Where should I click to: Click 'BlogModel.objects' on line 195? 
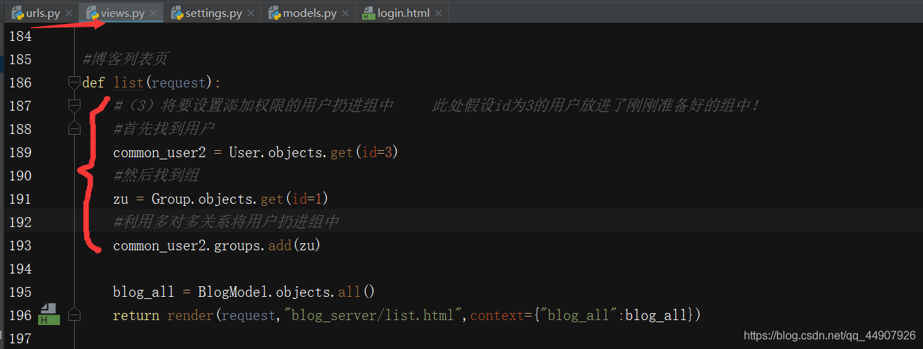pos(265,292)
